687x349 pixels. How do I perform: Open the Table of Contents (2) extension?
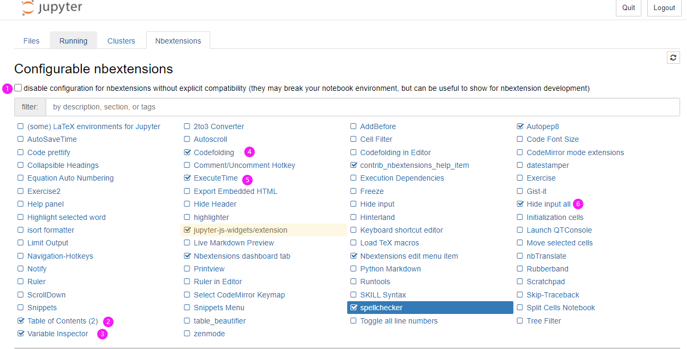63,321
